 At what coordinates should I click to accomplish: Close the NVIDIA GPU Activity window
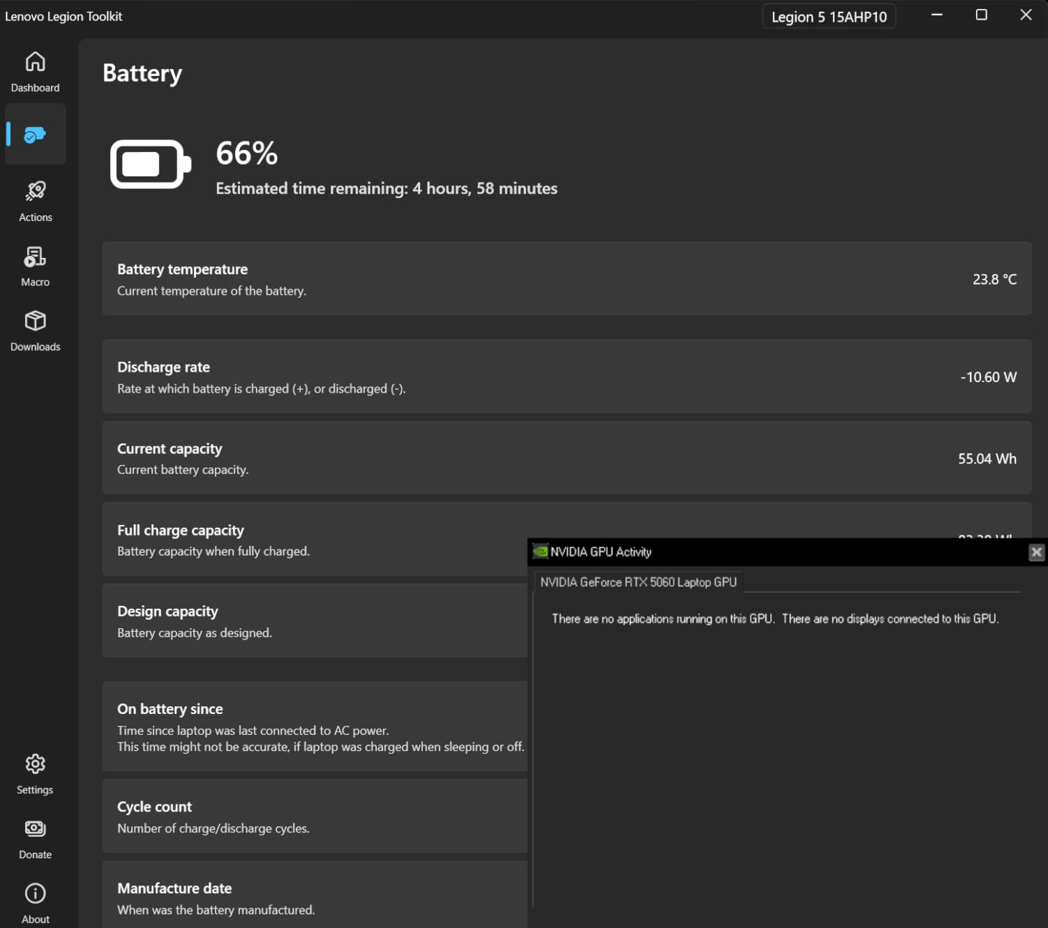[x=1038, y=551]
